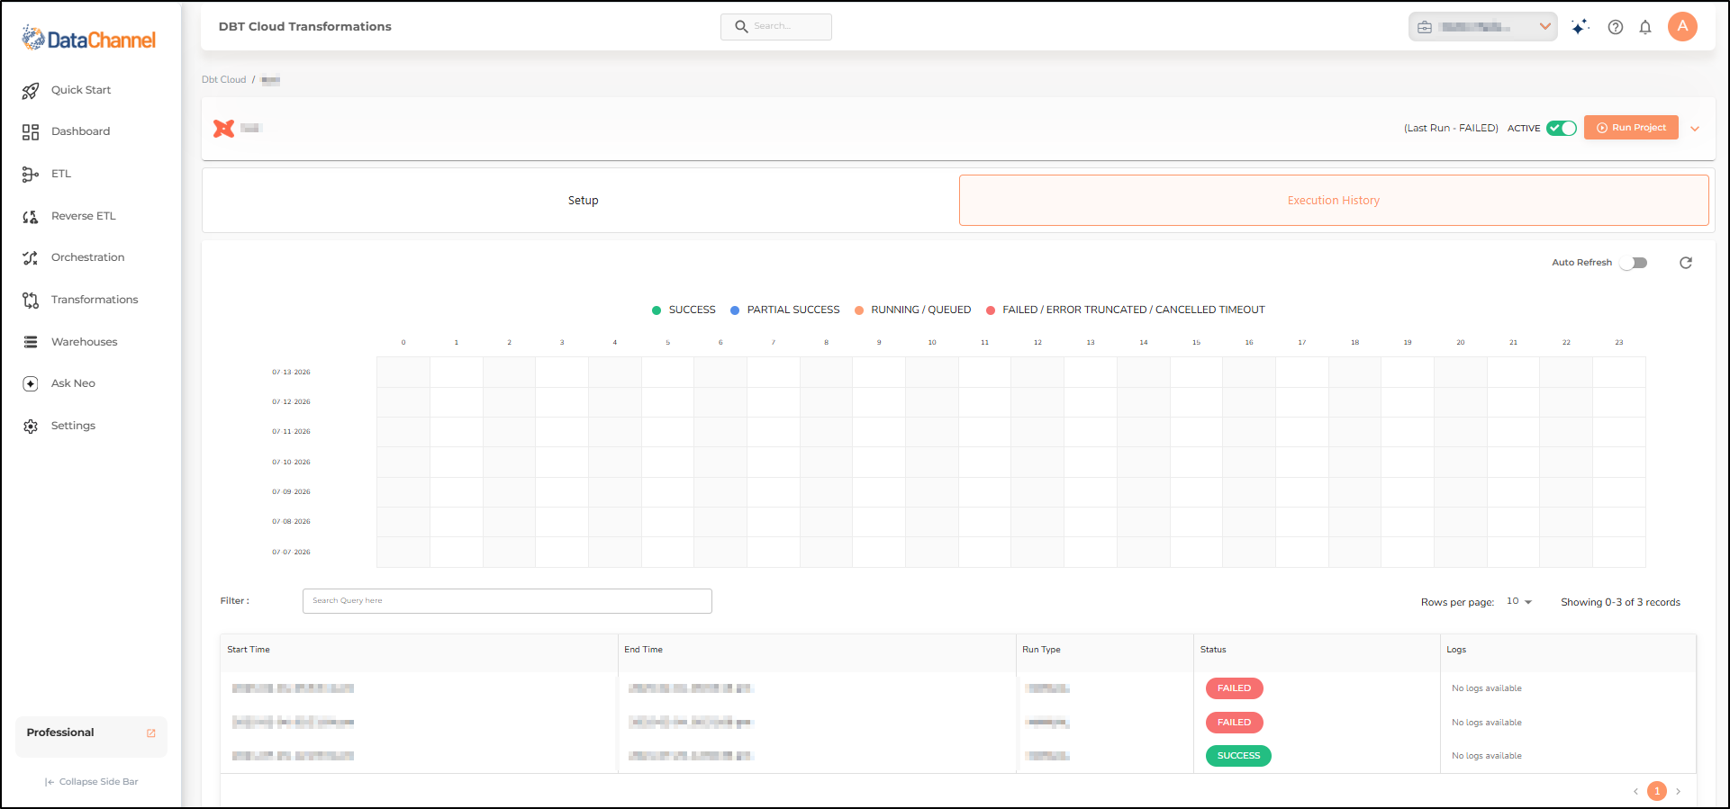The height and width of the screenshot is (809, 1730).
Task: Go to Transformations in the sidebar
Action: coord(95,301)
